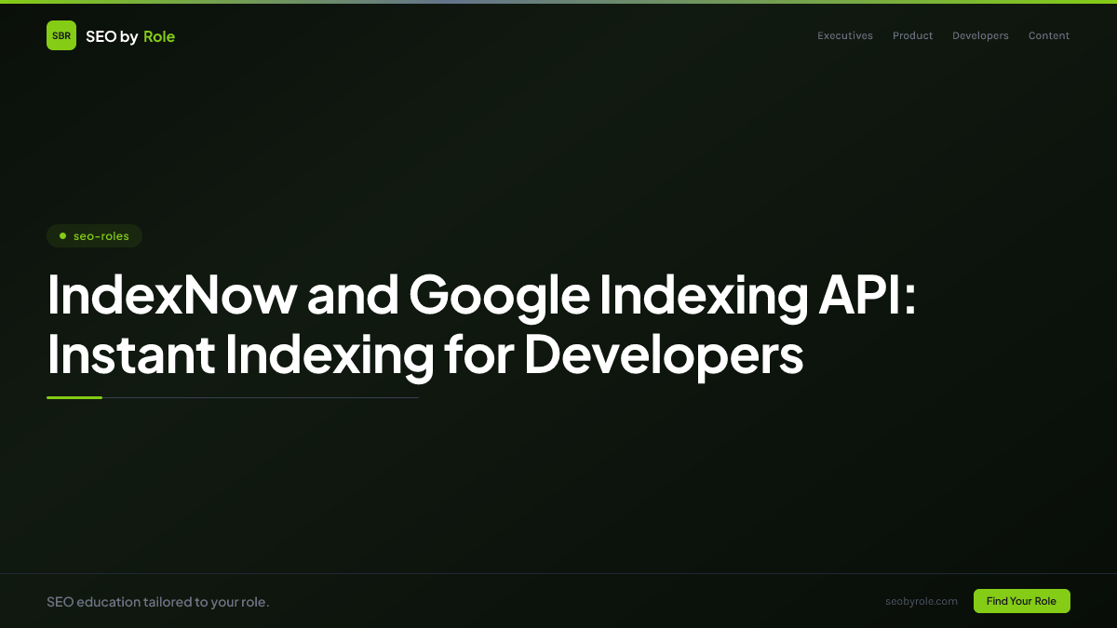Select the seo-roles topic pill

pyautogui.click(x=95, y=235)
